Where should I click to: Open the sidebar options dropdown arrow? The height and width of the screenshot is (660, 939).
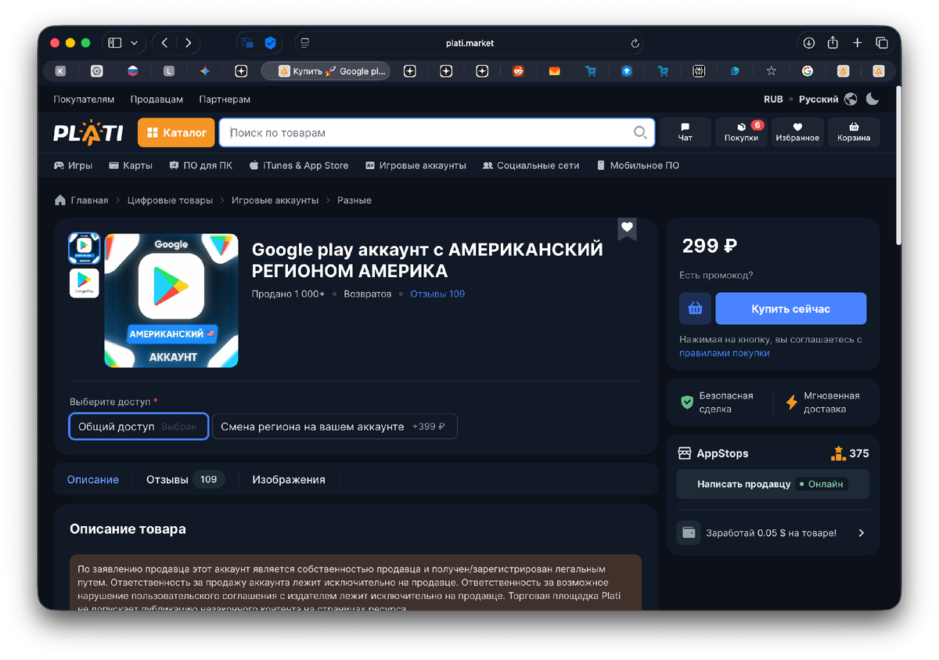tap(134, 43)
